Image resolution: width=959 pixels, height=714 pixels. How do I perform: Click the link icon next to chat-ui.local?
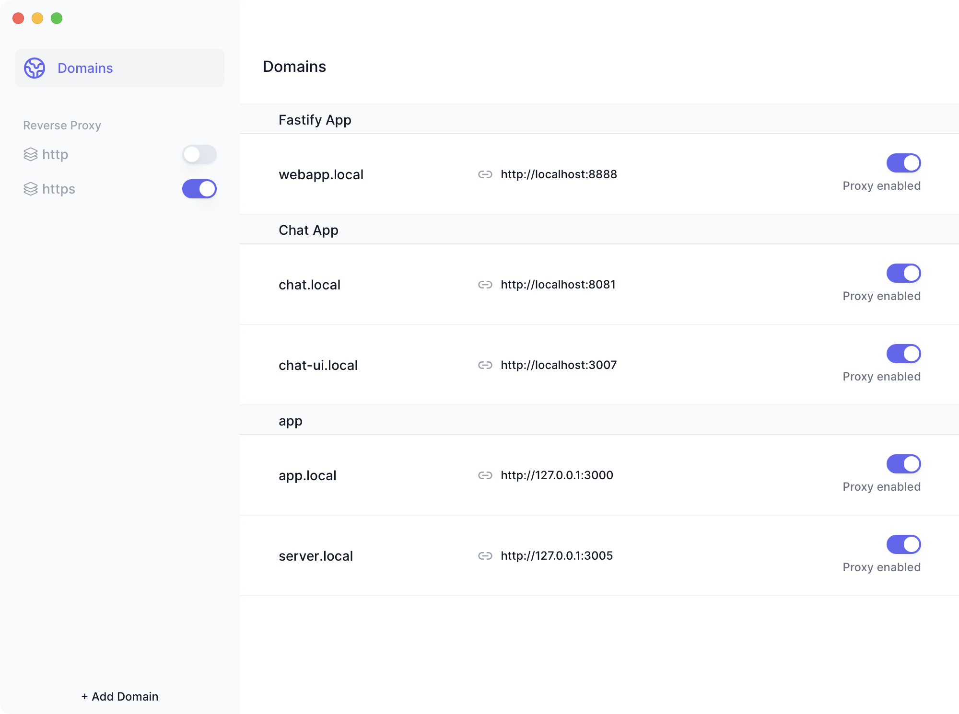[485, 365]
